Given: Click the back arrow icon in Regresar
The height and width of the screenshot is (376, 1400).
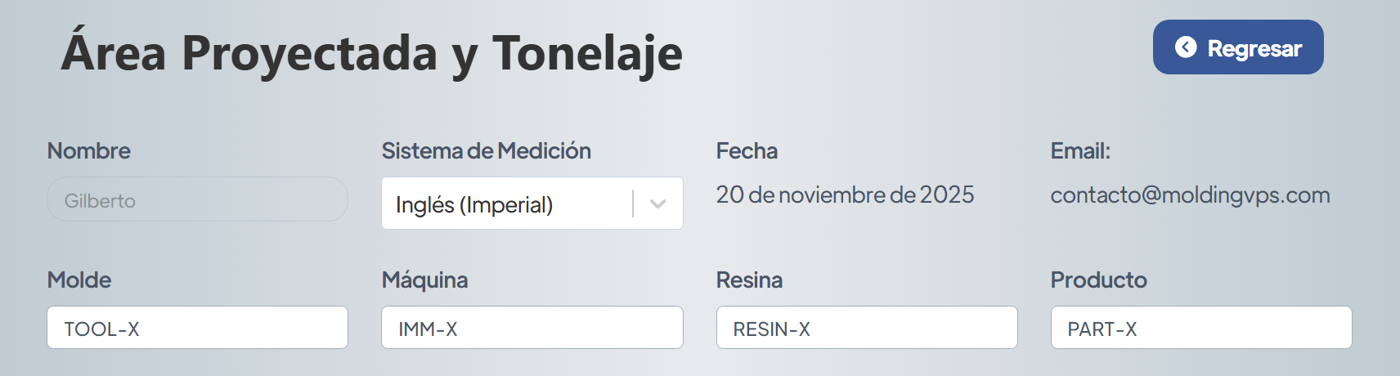Looking at the screenshot, I should point(1186,47).
